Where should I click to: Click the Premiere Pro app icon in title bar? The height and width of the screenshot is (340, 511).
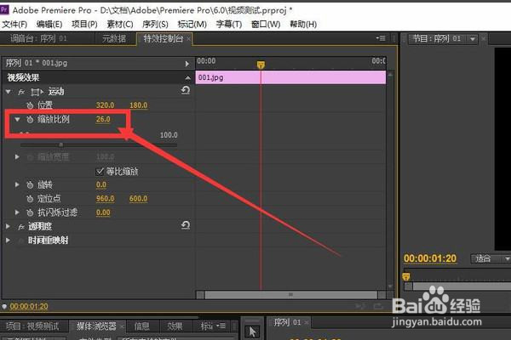coord(4,9)
